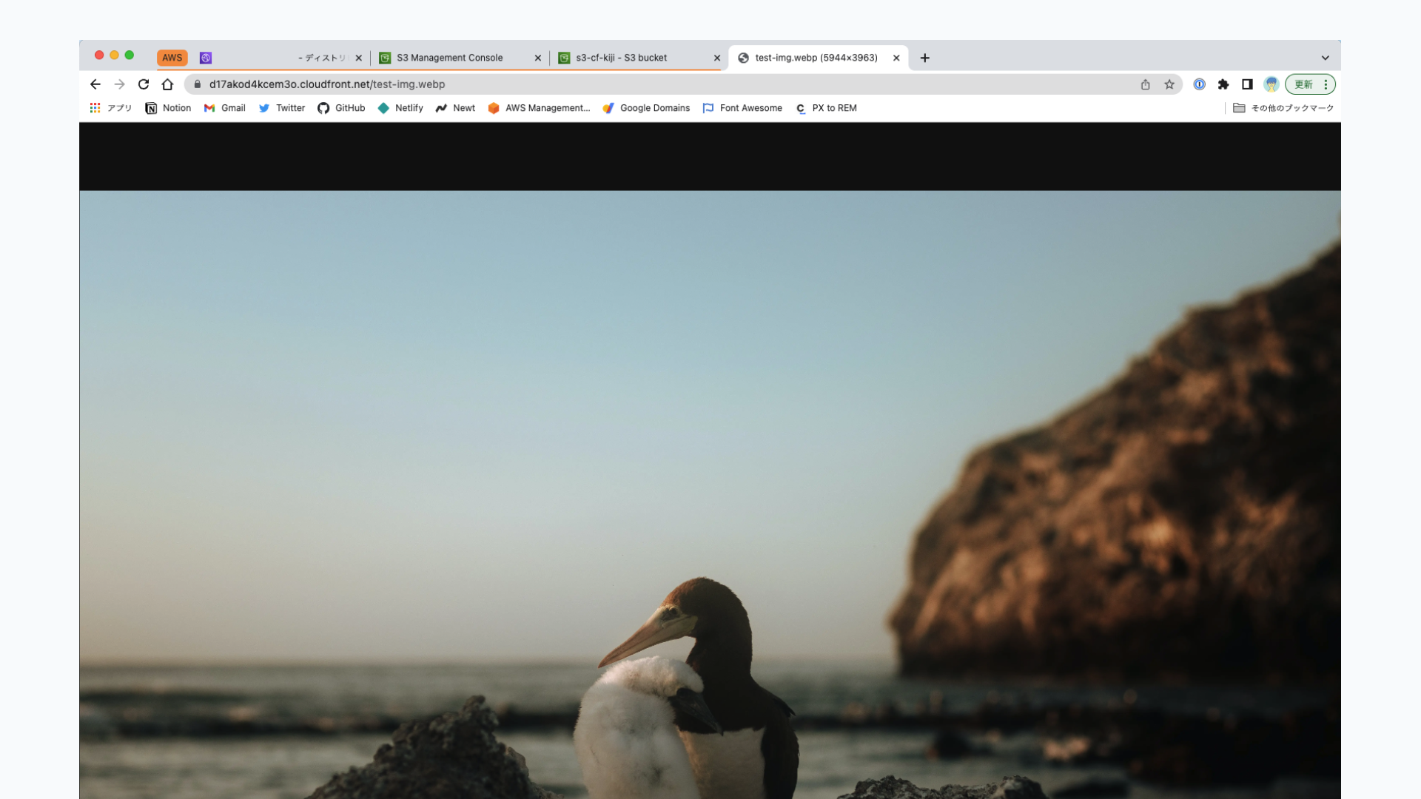This screenshot has width=1421, height=799.
Task: Open その他のブックマーク folder
Action: coord(1283,108)
